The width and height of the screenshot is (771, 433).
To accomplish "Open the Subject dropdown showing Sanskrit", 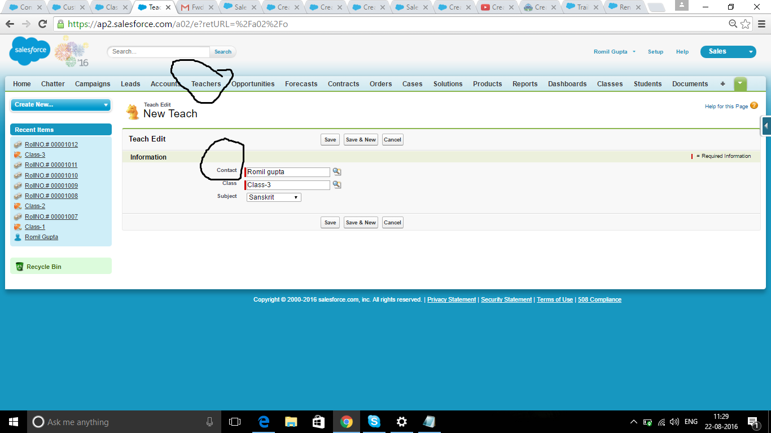I will coord(274,197).
